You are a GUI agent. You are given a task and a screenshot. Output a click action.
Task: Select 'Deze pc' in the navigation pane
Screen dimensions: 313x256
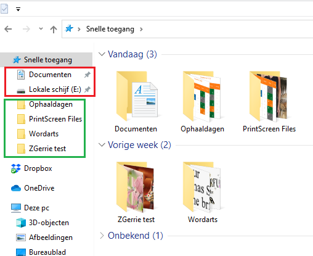click(x=36, y=208)
